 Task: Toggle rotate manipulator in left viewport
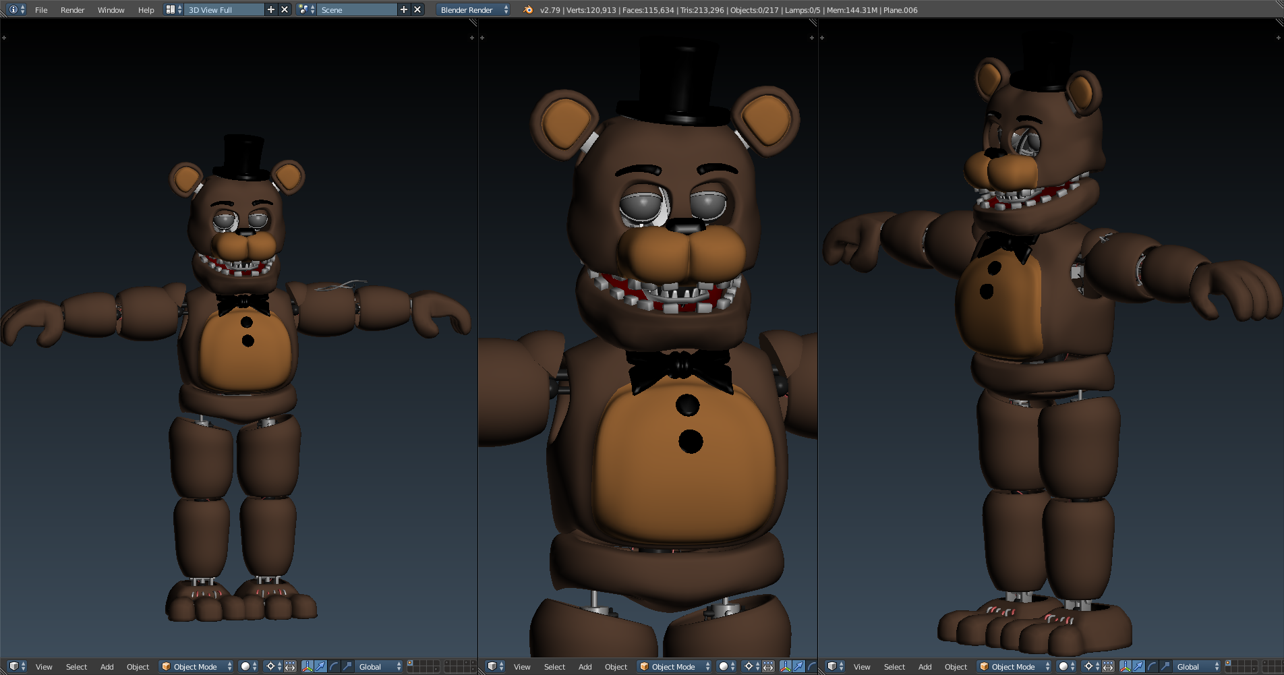334,666
